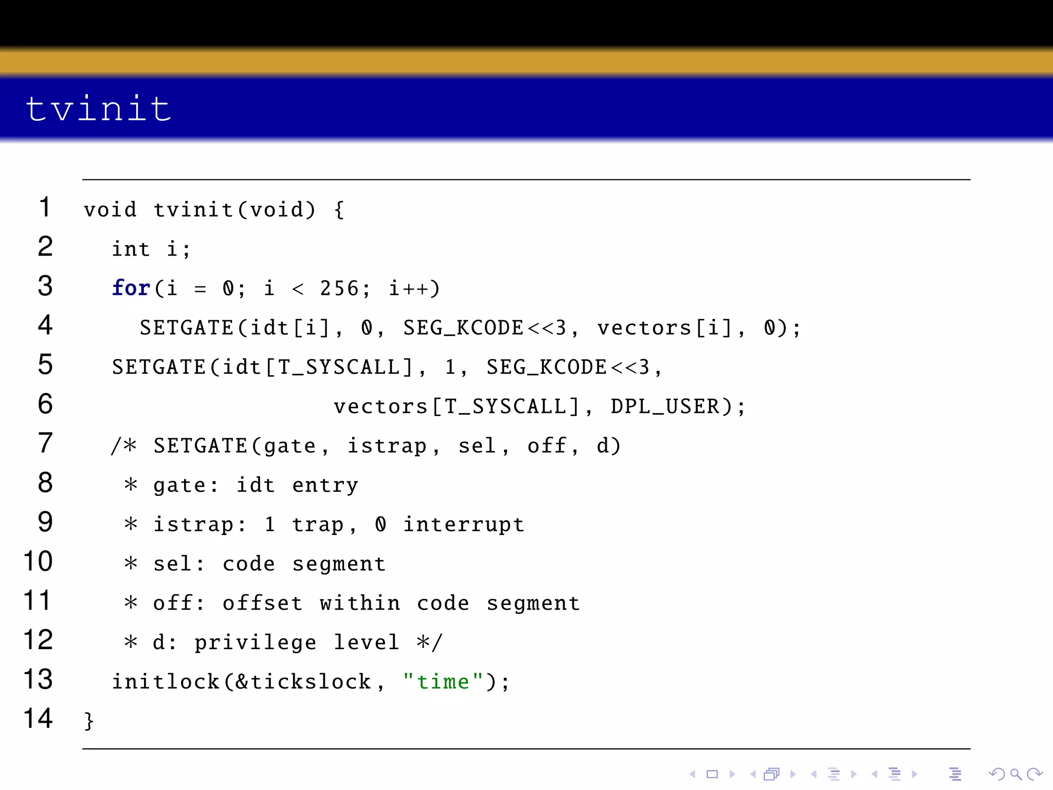Click 'SETGATE(idt[T_SYSCALL], 1' on line 5
This screenshot has height=790, width=1053.
[x=284, y=367]
